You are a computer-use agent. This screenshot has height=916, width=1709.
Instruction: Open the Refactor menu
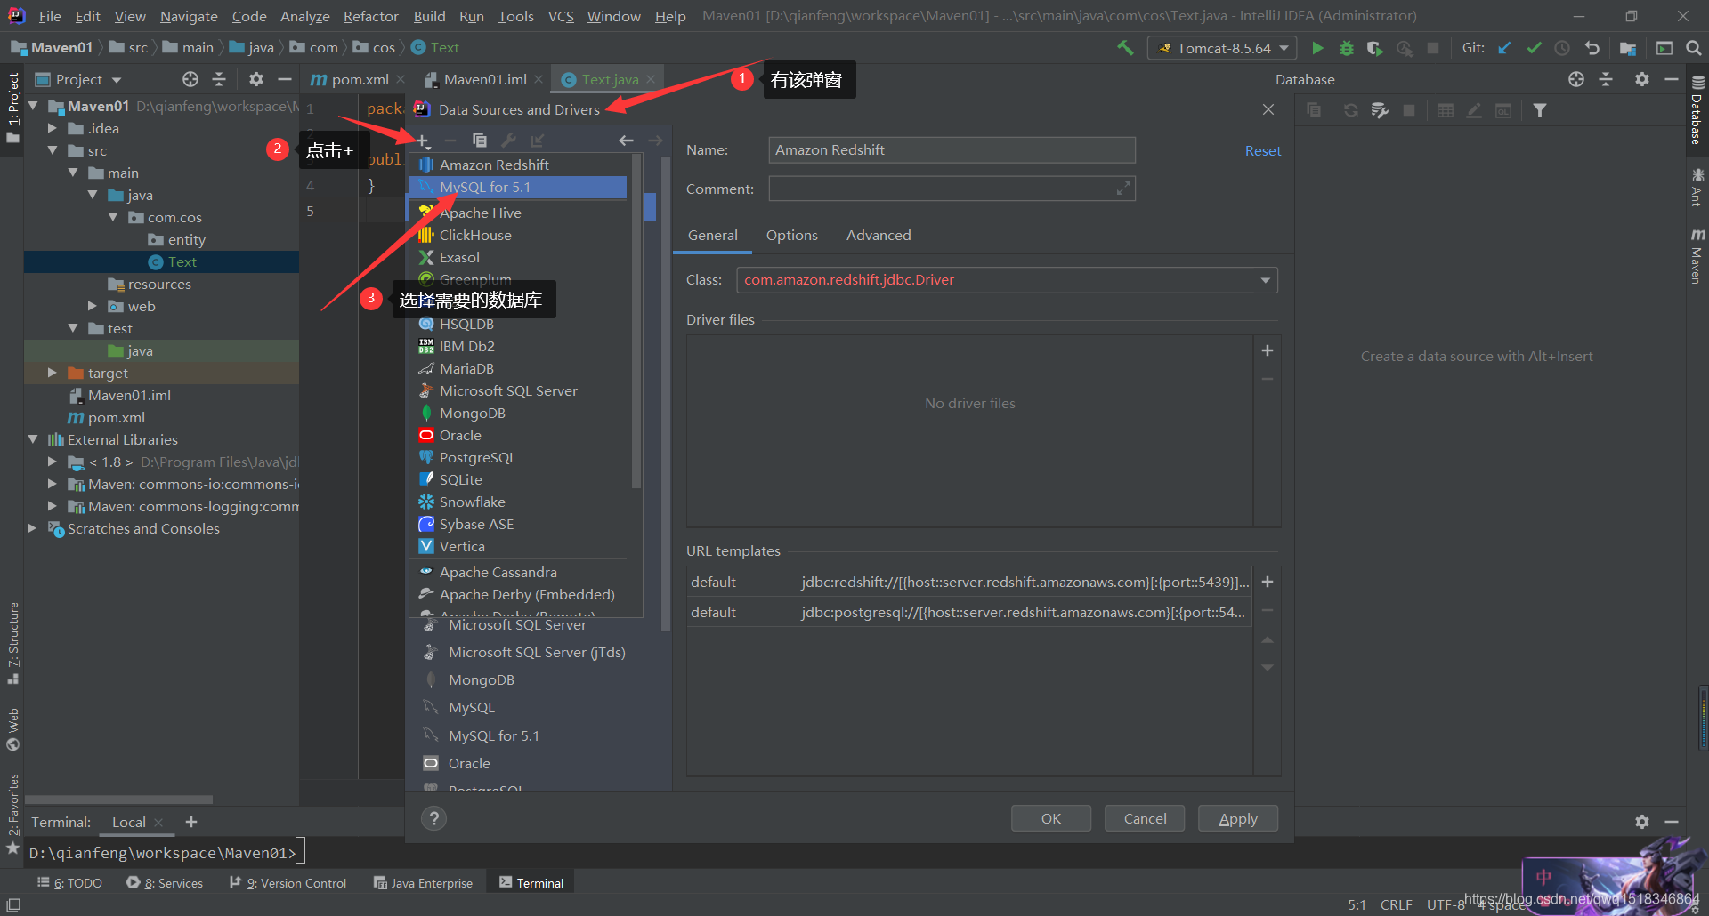(370, 16)
